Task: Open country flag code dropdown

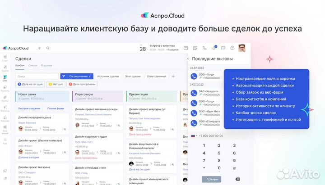Action: (194, 136)
